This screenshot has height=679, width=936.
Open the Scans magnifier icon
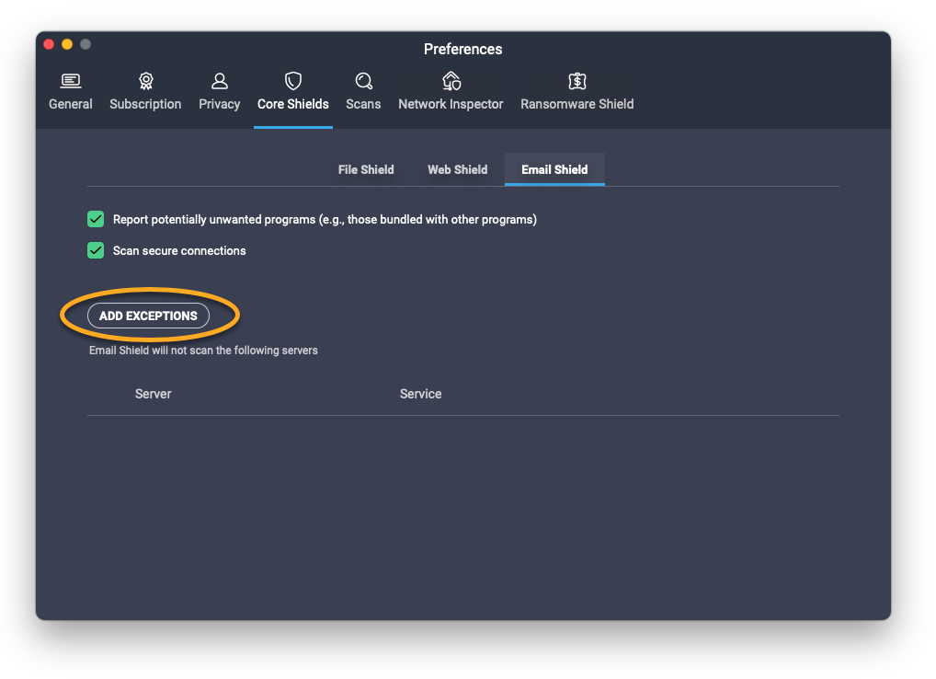(x=363, y=81)
